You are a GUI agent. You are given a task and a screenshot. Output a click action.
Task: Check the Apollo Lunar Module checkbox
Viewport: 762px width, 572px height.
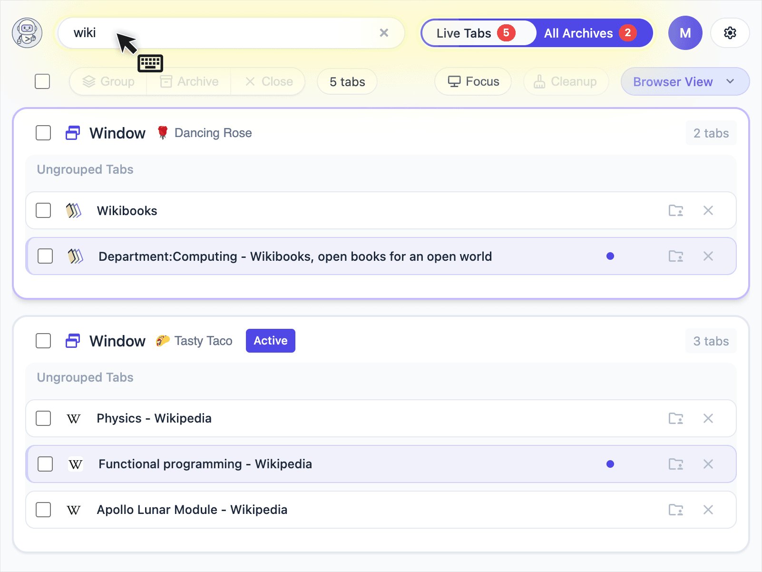click(43, 510)
